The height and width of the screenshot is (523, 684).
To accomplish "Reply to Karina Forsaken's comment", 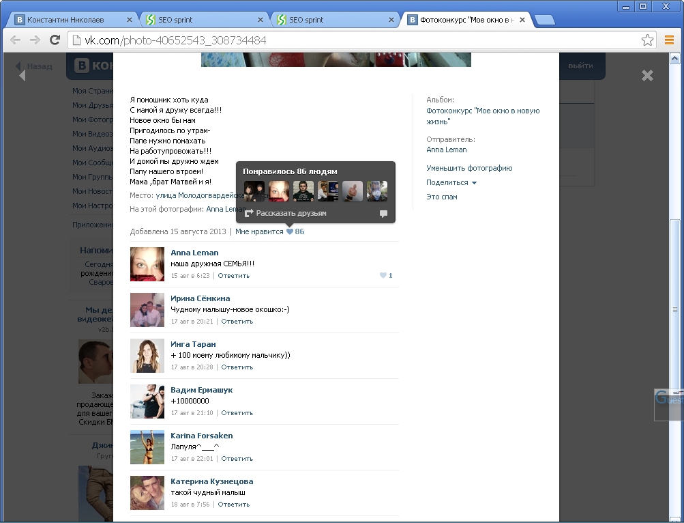I will [x=237, y=458].
